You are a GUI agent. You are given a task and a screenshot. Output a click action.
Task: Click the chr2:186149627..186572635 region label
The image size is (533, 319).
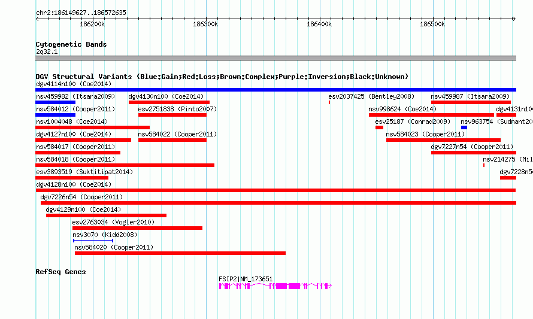81,13
